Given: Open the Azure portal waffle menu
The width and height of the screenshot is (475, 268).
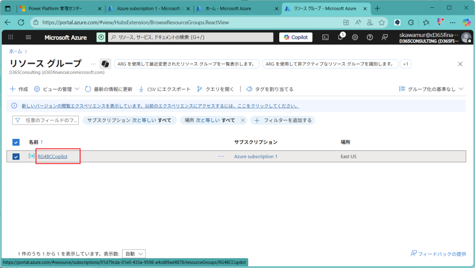Looking at the screenshot, I should point(11,37).
